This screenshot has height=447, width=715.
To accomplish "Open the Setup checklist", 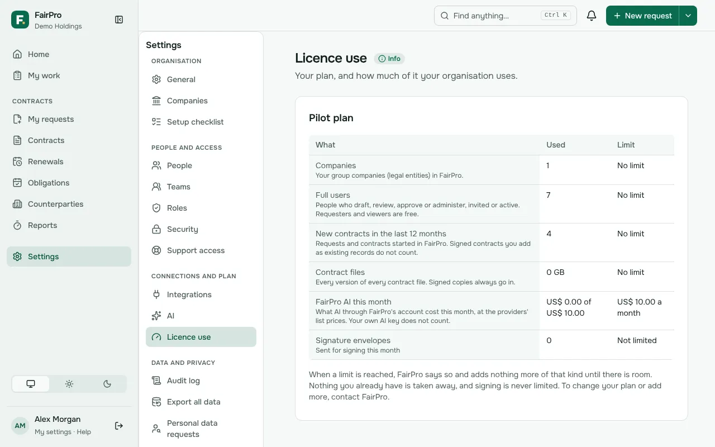I will 201,122.
